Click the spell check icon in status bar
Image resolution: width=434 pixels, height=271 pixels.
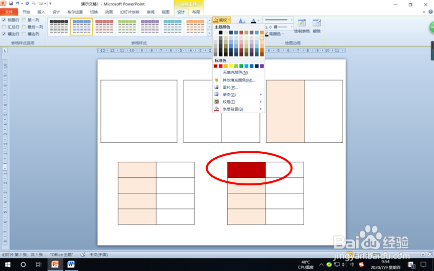(x=83, y=254)
